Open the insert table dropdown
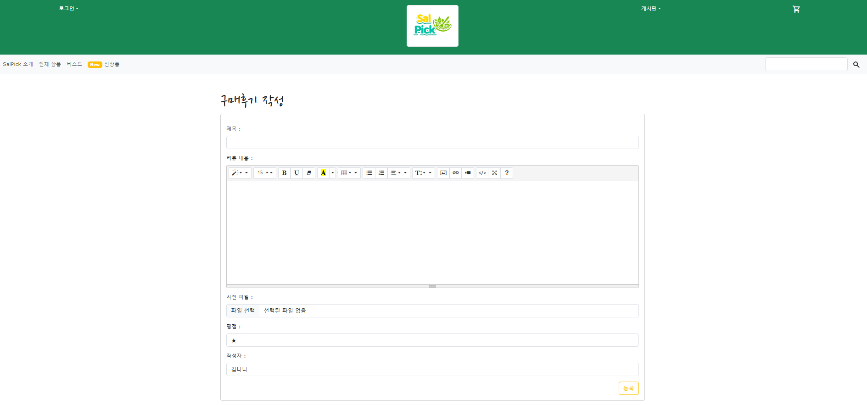The width and height of the screenshot is (867, 405). [x=349, y=173]
